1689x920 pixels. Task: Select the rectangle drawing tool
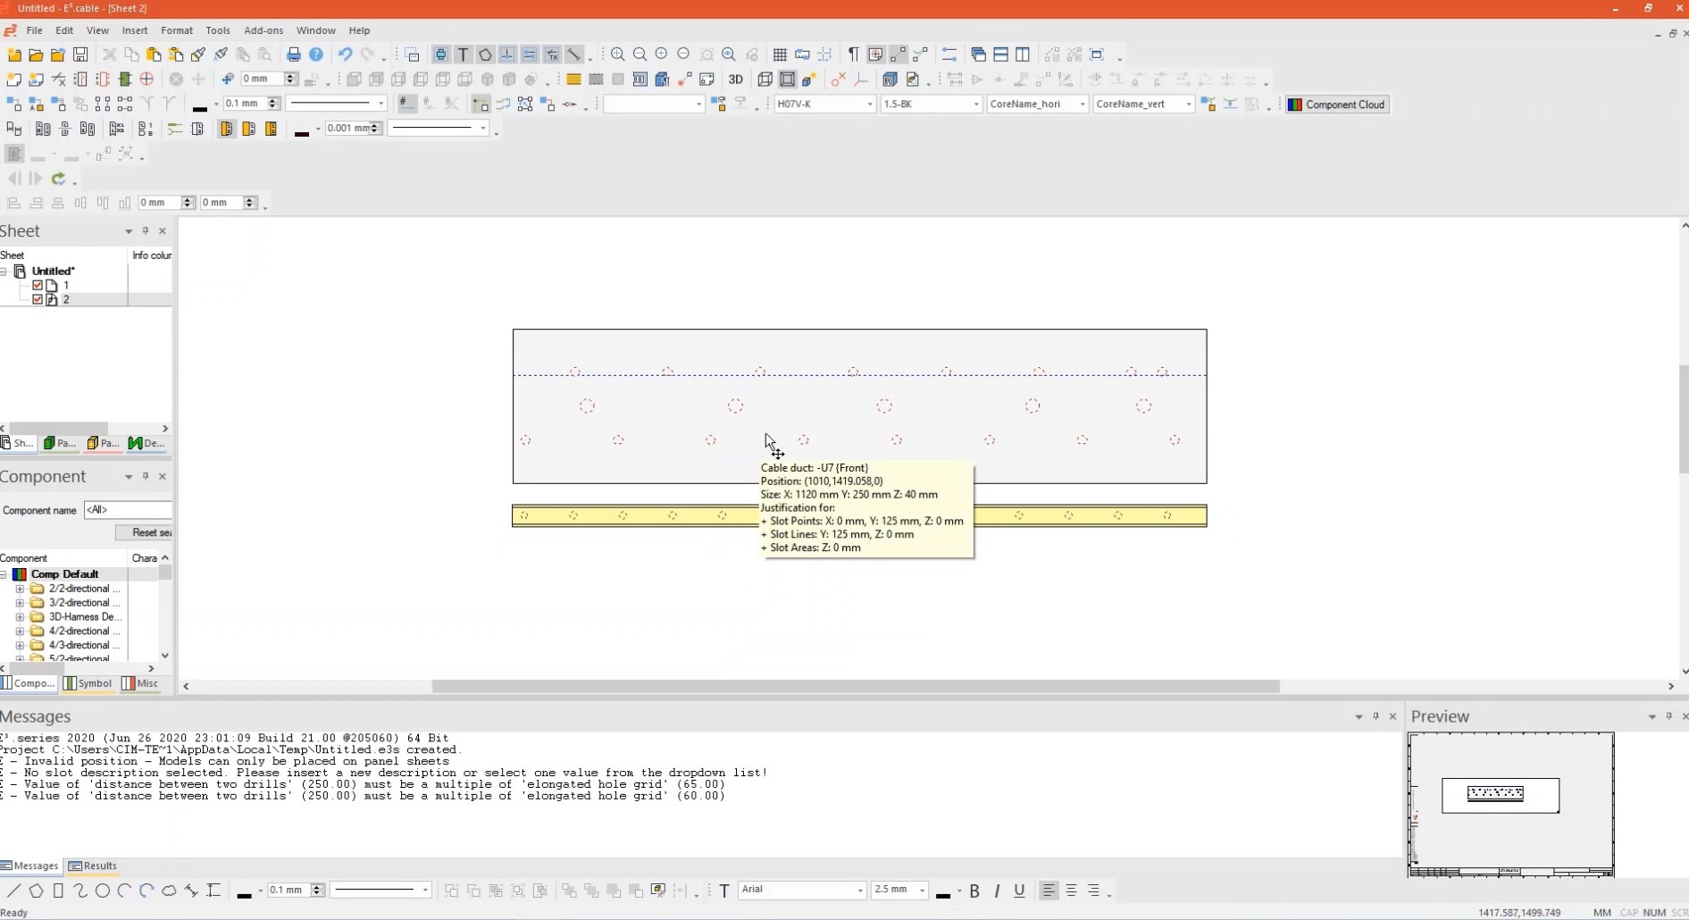[x=58, y=891]
